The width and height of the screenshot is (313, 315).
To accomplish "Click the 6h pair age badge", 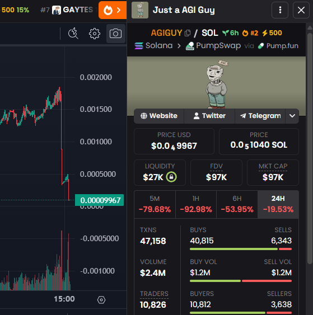I will [x=230, y=33].
